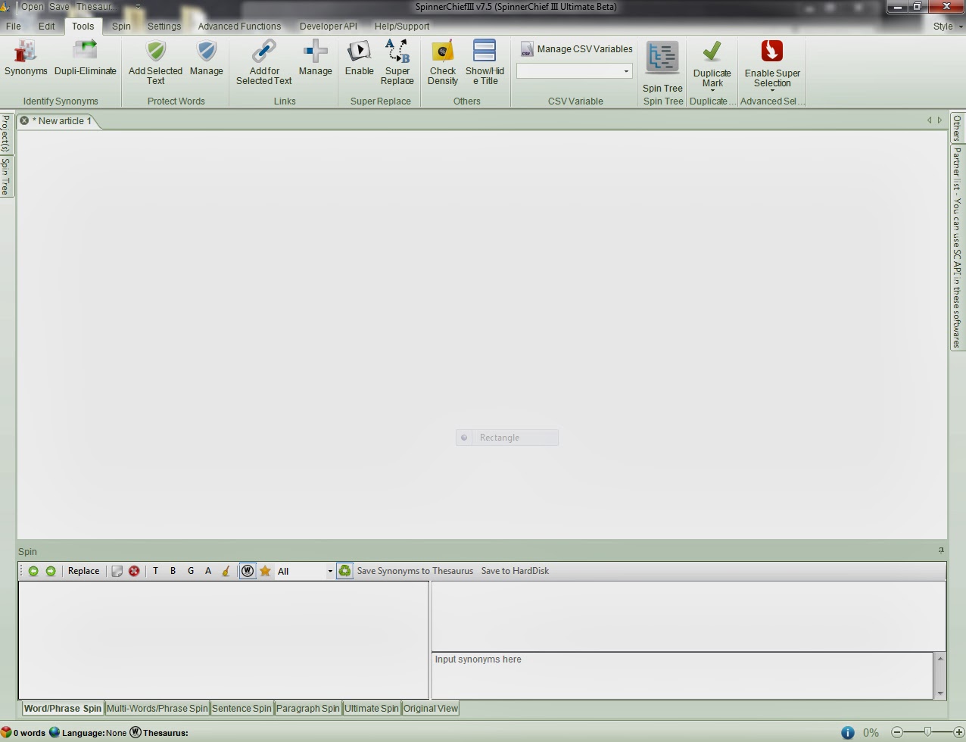
Task: Open Developer API tab
Action: click(328, 26)
